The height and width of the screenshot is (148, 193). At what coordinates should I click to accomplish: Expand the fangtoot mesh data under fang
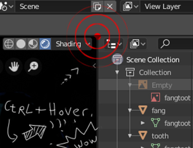click(x=142, y=123)
